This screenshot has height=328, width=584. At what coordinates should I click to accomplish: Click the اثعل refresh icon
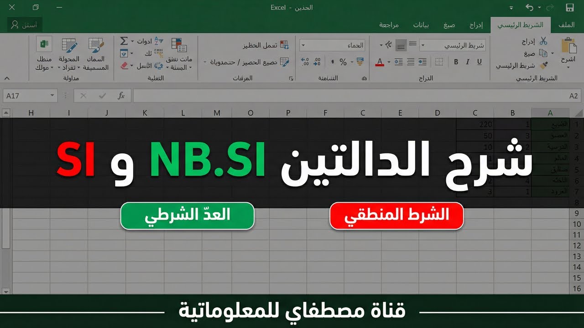point(158,66)
